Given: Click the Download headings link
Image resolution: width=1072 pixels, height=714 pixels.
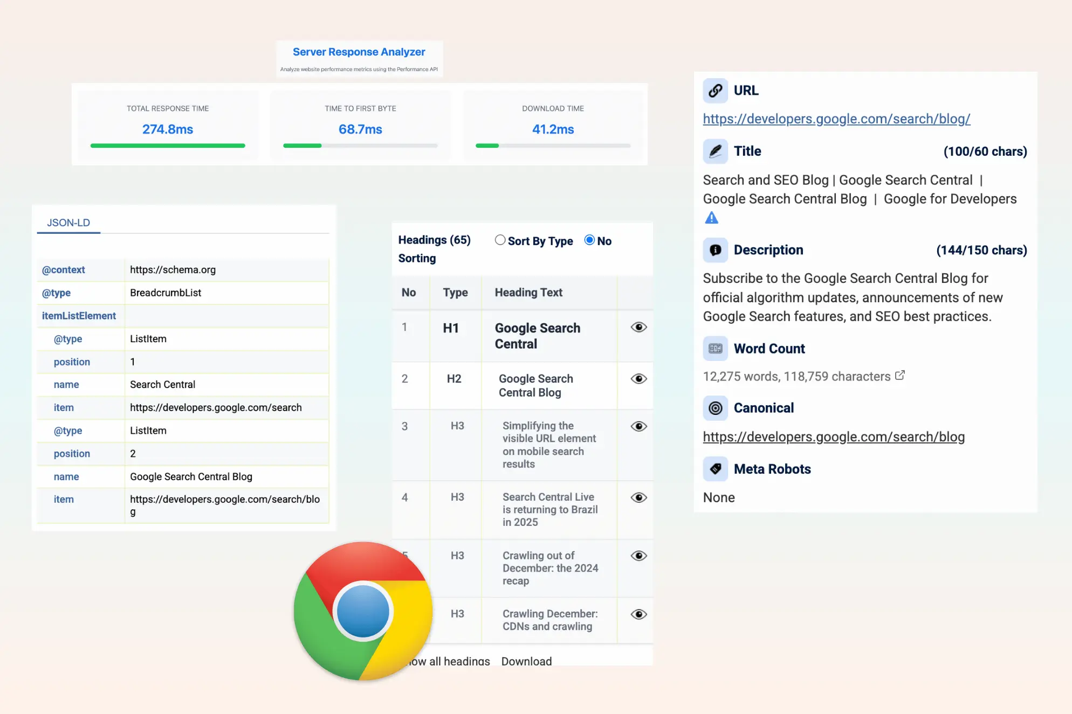Looking at the screenshot, I should 526,661.
